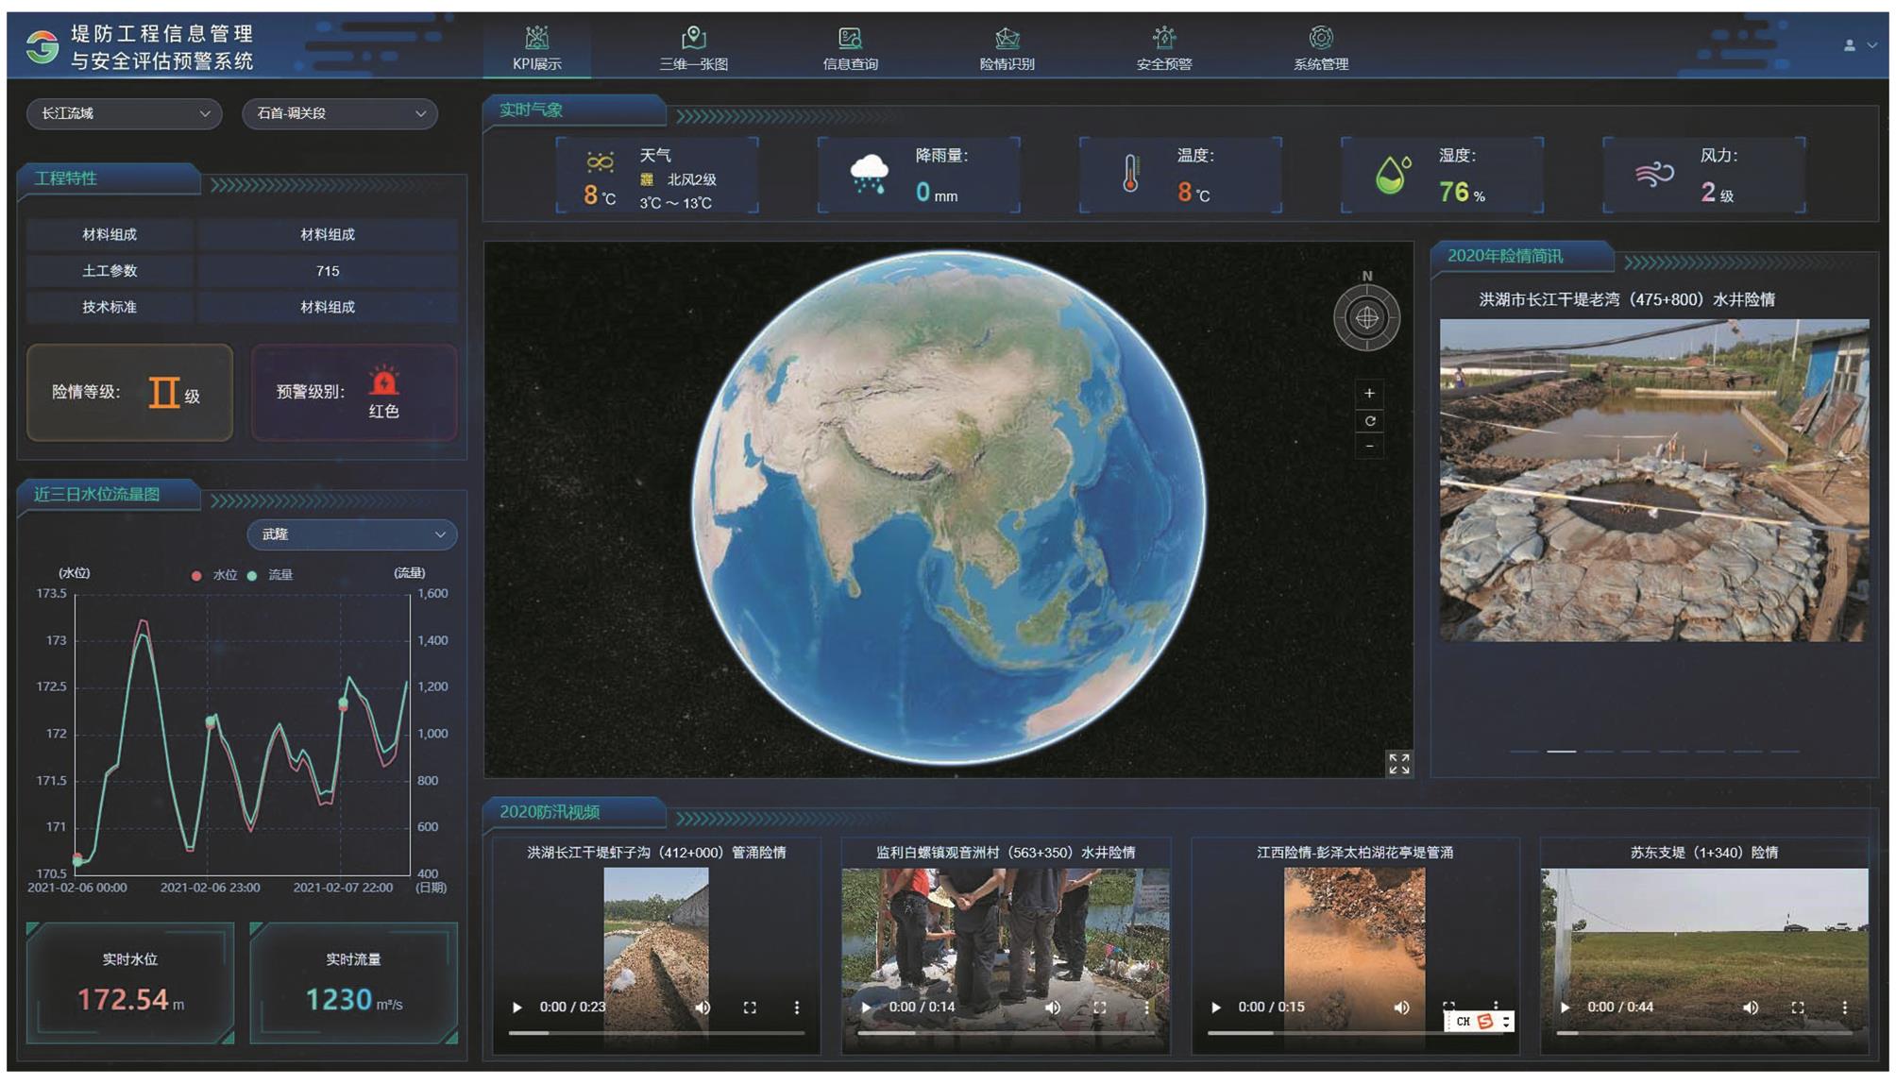This screenshot has width=1896, height=1084.
Task: Expand the 武隆 station dropdown
Action: pos(352,534)
